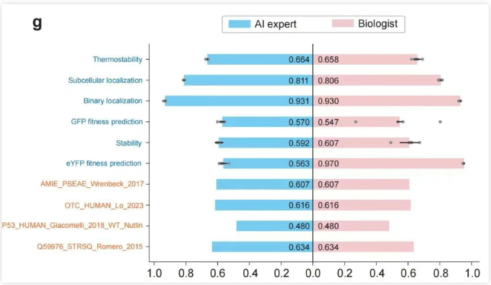Click the 0.480 AI expert value for P53_HUMAN
Image resolution: width=491 pixels, height=285 pixels.
(299, 226)
